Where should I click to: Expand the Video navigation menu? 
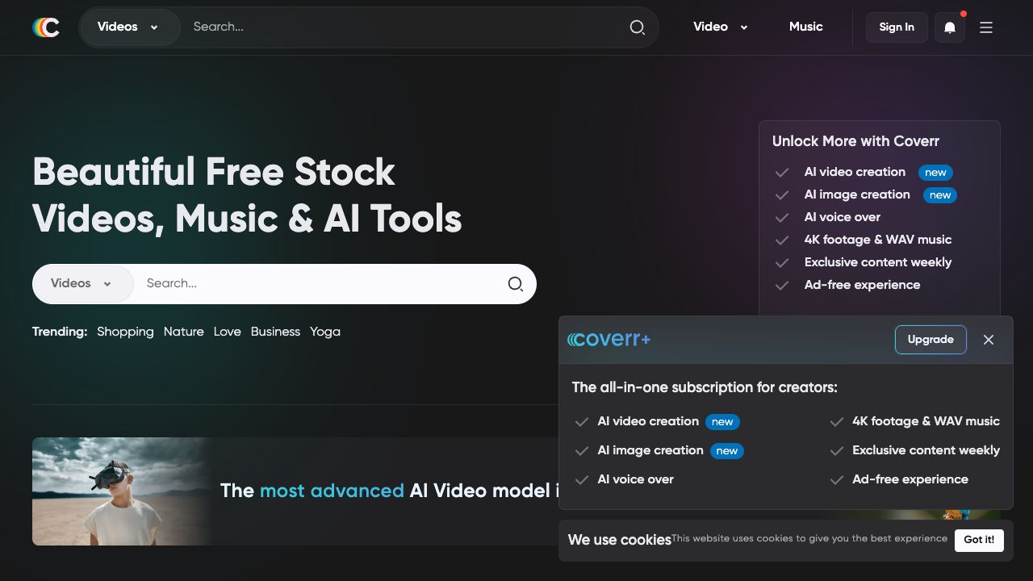pos(720,27)
